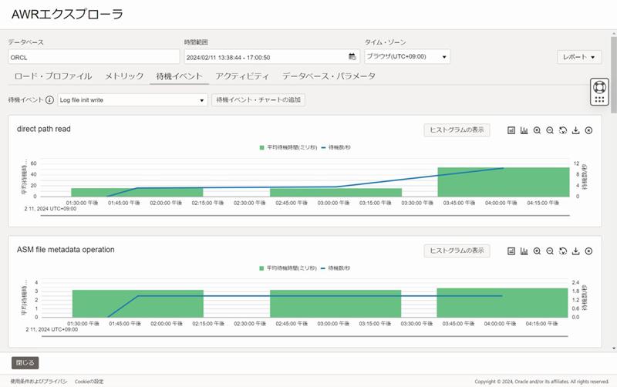
Task: Click the direct path read chart title
Action: 44,129
